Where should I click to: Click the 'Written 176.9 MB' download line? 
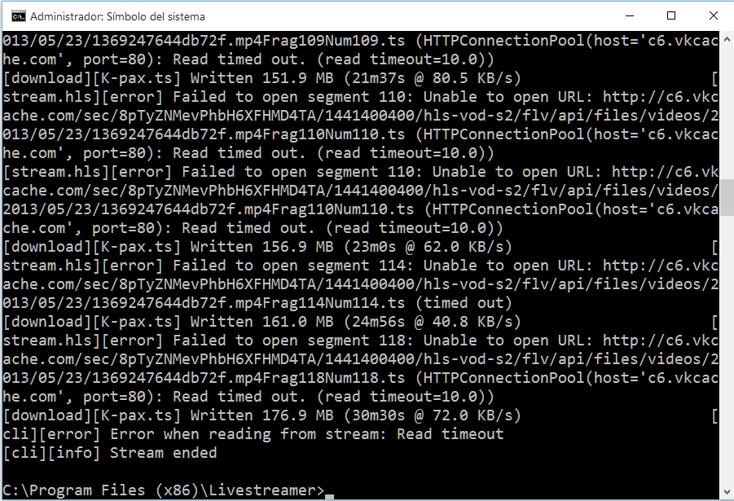(x=262, y=415)
